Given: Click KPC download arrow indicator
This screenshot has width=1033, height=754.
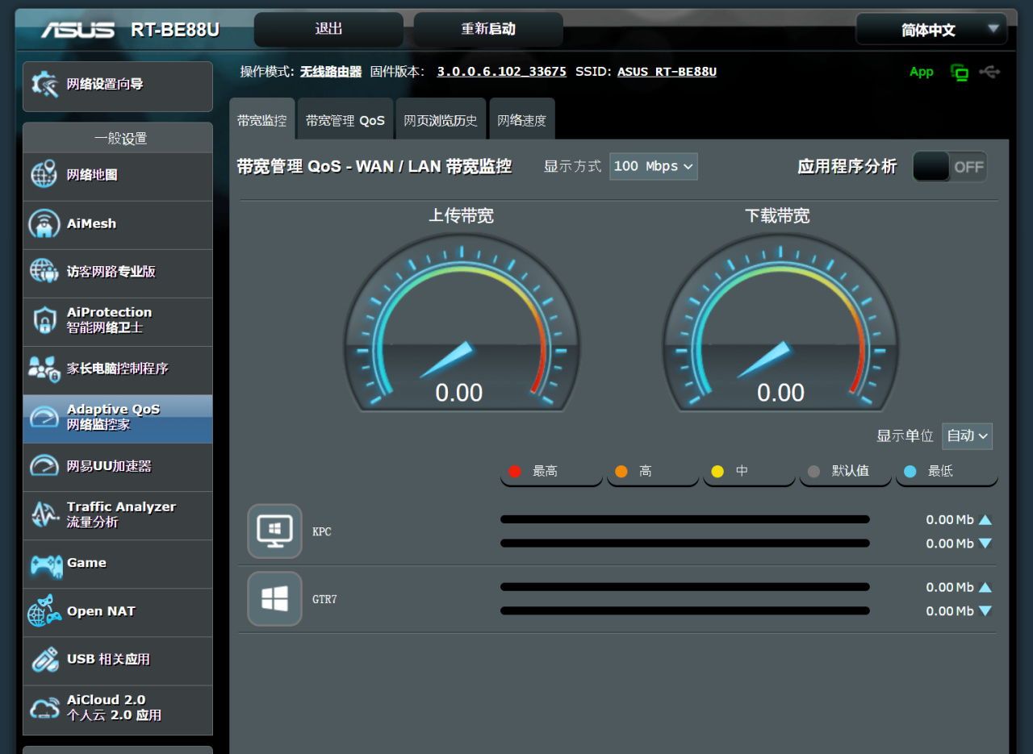Looking at the screenshot, I should coord(985,544).
